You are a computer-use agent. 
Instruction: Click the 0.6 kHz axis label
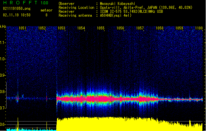[3, 124]
